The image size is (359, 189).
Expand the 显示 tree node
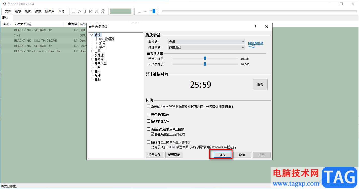pos(92,71)
